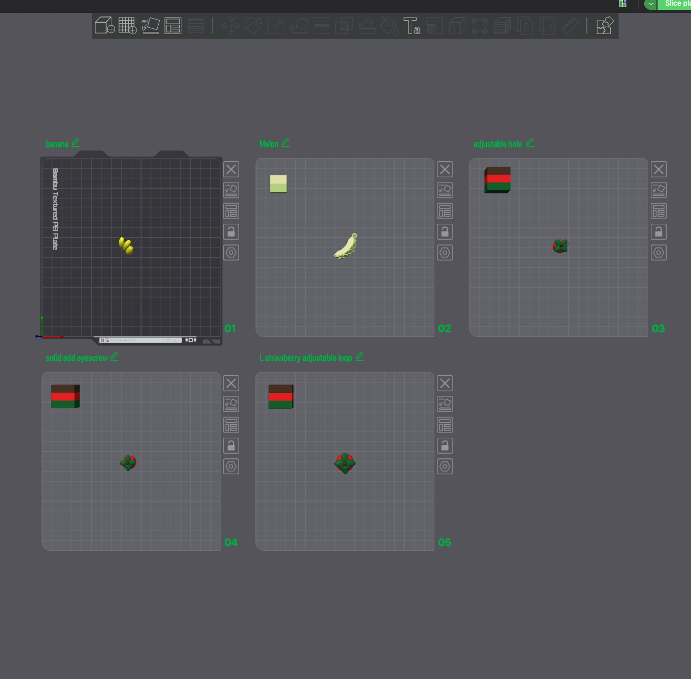Select the strawberry model on plate 04

point(128,462)
